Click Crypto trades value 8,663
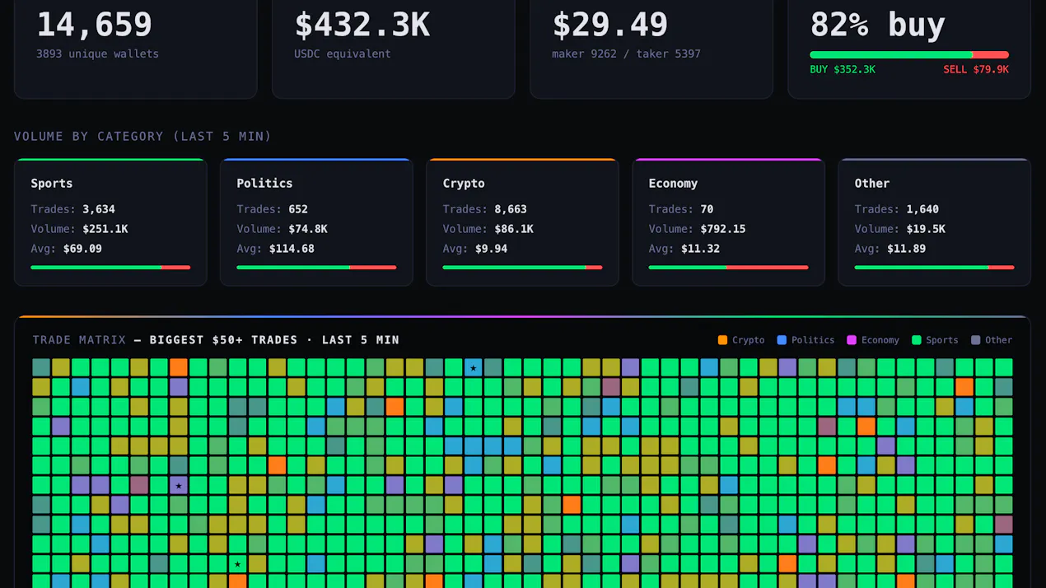1046x588 pixels. [x=511, y=209]
